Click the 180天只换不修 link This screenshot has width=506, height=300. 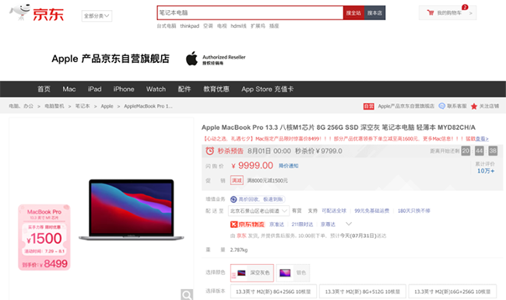point(413,211)
